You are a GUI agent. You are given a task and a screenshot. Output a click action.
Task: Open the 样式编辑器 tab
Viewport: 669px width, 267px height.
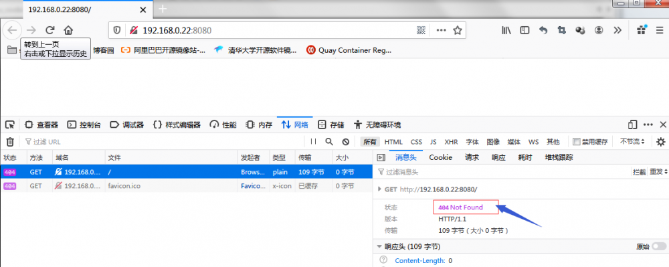coord(177,125)
